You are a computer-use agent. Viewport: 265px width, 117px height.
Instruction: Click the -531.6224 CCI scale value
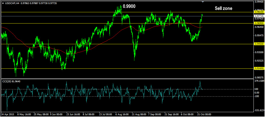[x=260, y=110]
